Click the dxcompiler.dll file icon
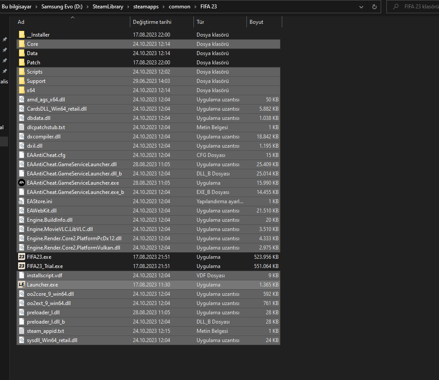Image resolution: width=439 pixels, height=380 pixels. pos(22,136)
